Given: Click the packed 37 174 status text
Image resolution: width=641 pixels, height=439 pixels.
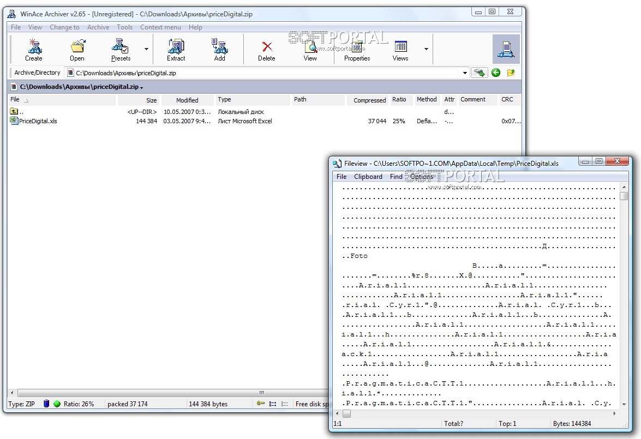Looking at the screenshot, I should [128, 404].
